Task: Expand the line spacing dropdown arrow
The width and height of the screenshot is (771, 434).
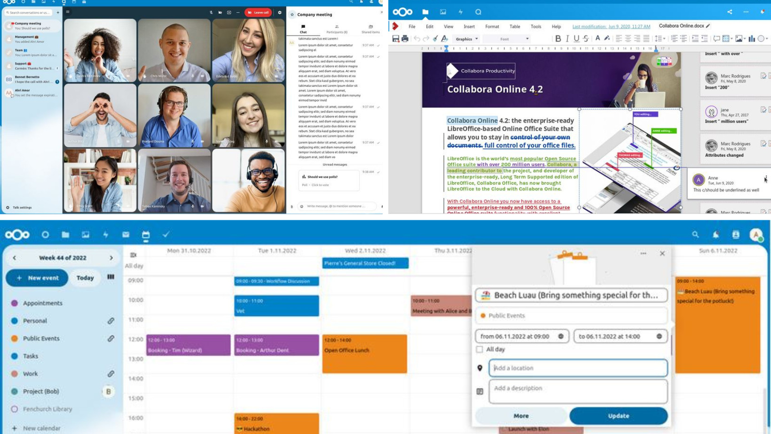Action: [x=664, y=39]
